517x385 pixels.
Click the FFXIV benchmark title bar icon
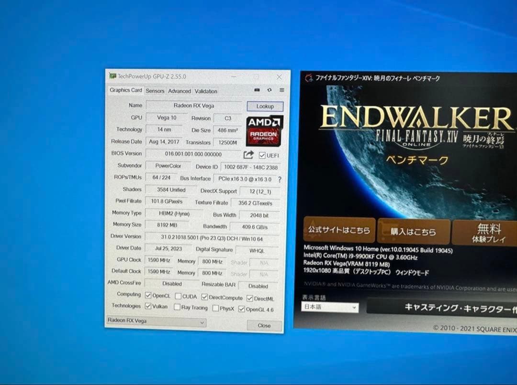tap(309, 78)
